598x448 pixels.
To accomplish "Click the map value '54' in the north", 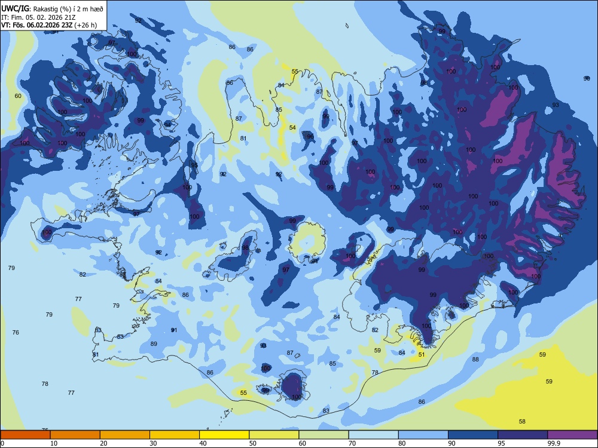I will coord(292,127).
